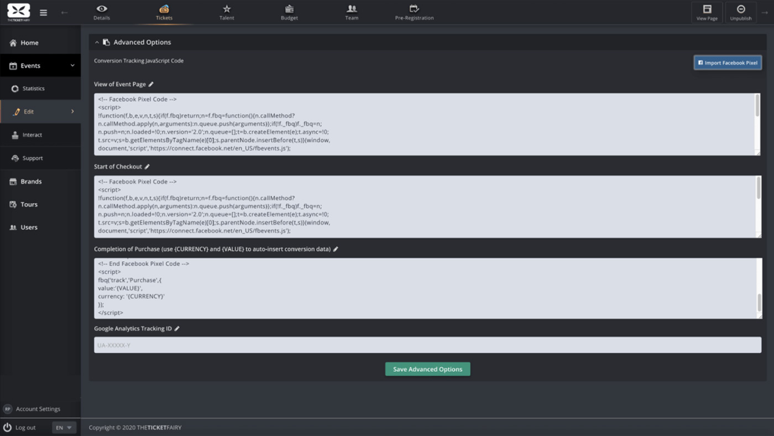Toggle the sidebar hamburger menu

click(x=43, y=12)
